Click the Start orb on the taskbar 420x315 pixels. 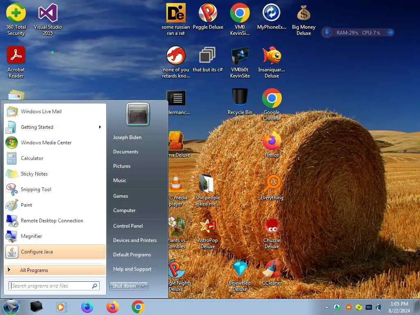point(11,307)
